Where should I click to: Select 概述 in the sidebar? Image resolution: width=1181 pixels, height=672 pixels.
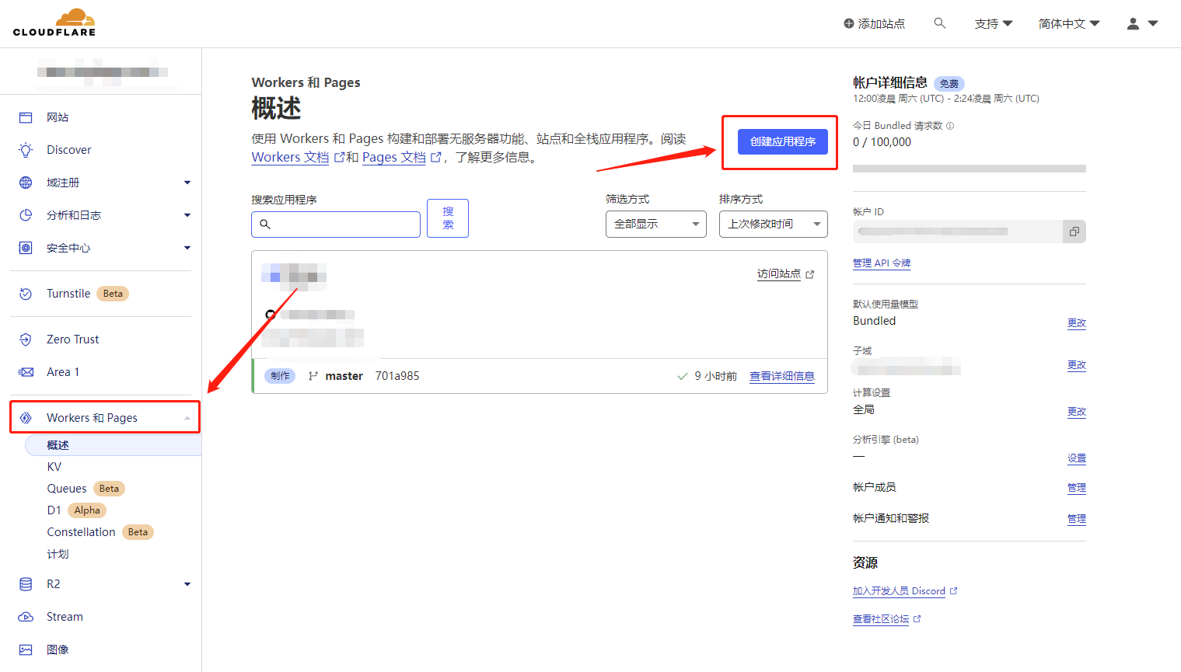point(114,445)
